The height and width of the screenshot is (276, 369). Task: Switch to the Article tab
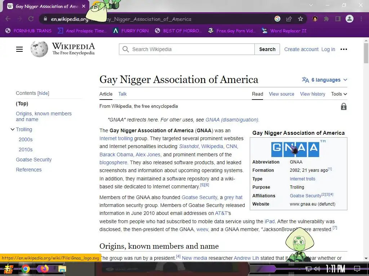coord(106,94)
